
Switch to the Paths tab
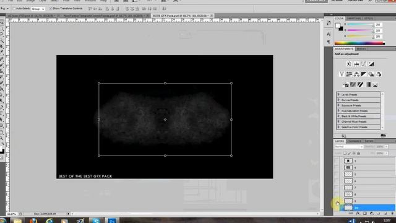tap(369, 141)
